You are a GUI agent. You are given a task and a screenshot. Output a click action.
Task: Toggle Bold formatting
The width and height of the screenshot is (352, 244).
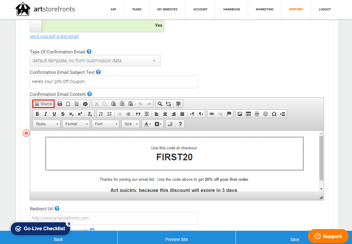37,114
